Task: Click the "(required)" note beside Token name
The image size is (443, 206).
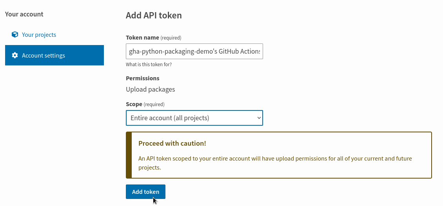Action: [x=171, y=38]
